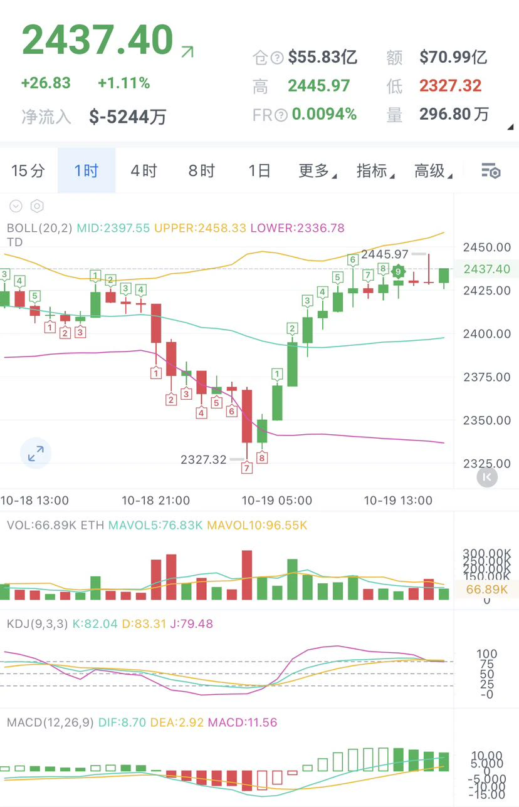The image size is (519, 807).
Task: Tap the MID:2397.55 Bollinger value
Action: click(x=113, y=228)
